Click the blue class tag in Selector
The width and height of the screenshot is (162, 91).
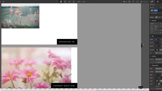pos(156,10)
